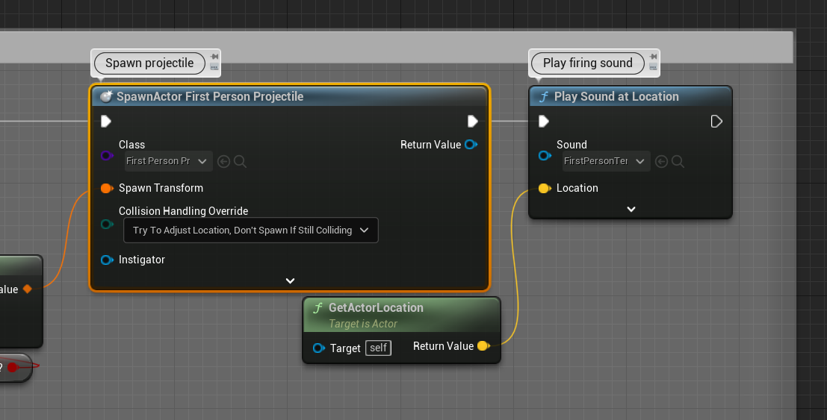Click the Spawn Transform label
The height and width of the screenshot is (420, 827).
click(x=161, y=188)
